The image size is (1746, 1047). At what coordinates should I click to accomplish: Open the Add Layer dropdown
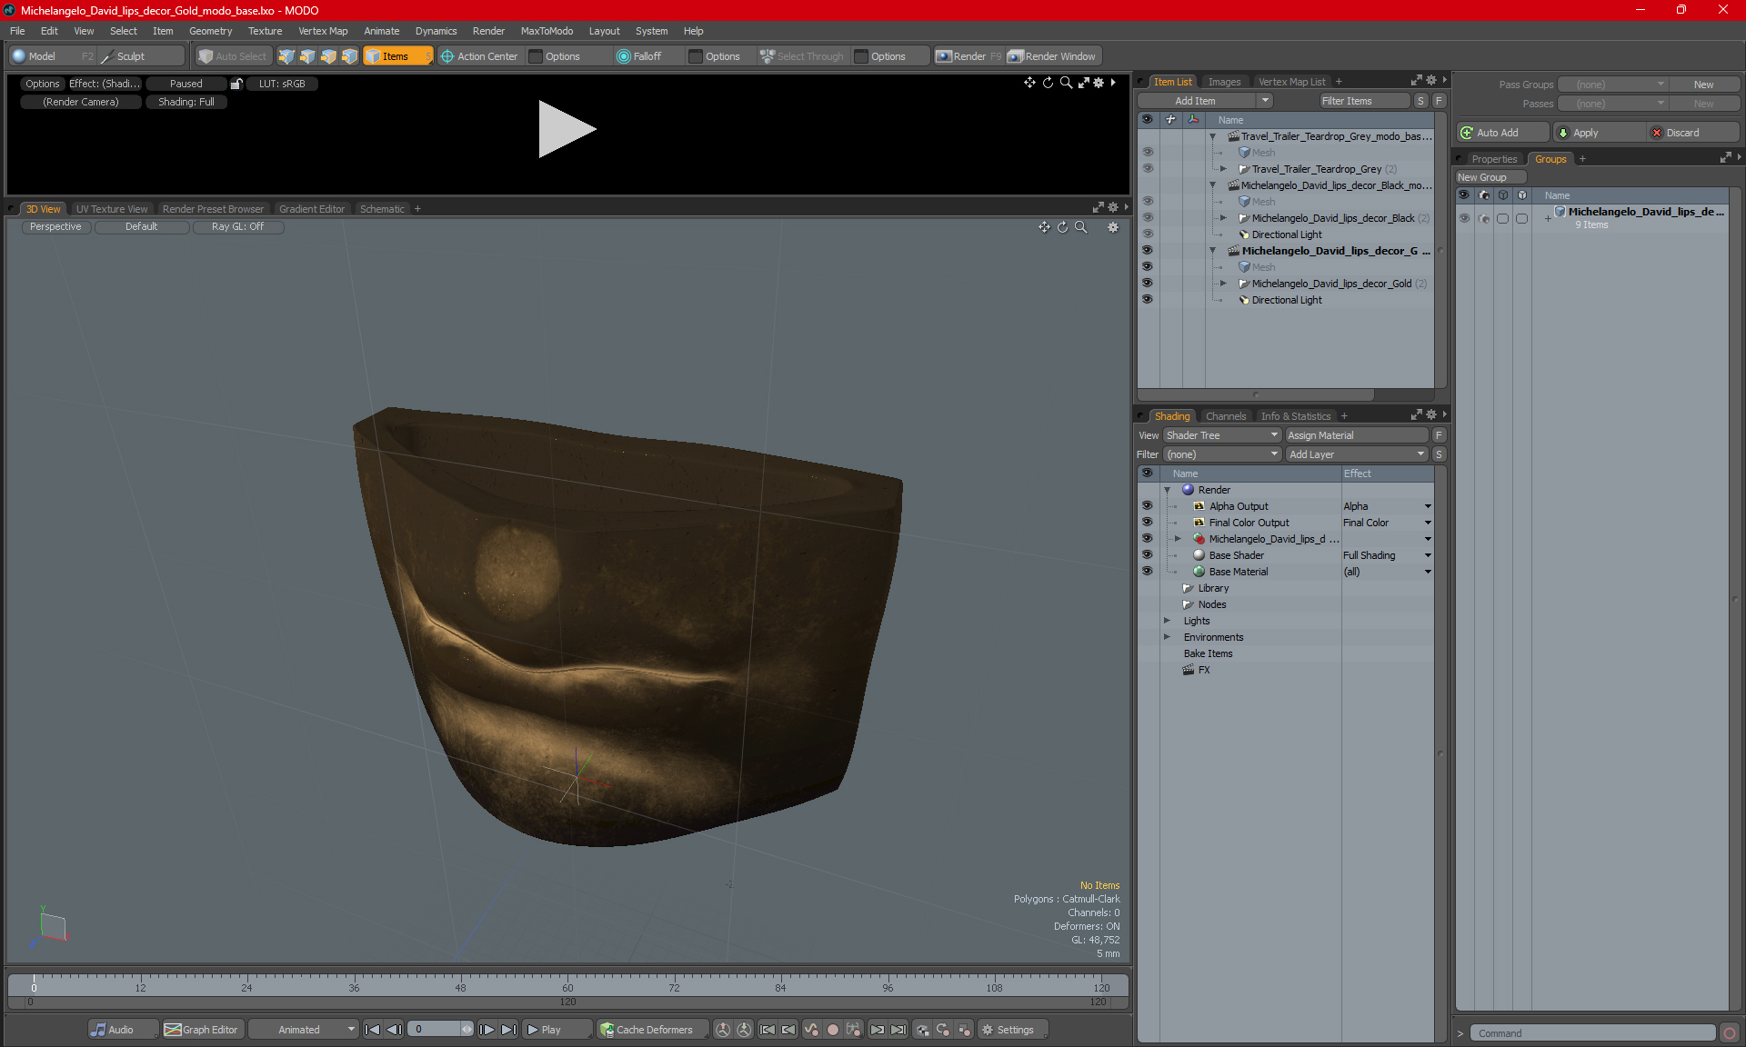tap(1357, 454)
